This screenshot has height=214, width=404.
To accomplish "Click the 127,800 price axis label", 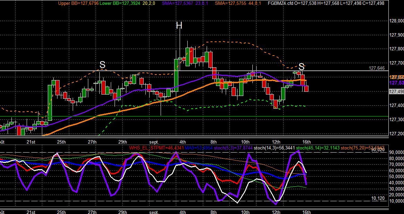I will pyautogui.click(x=397, y=49).
